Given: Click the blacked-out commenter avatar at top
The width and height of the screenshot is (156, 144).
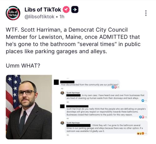Looking at the screenshot, I should pos(56,82).
